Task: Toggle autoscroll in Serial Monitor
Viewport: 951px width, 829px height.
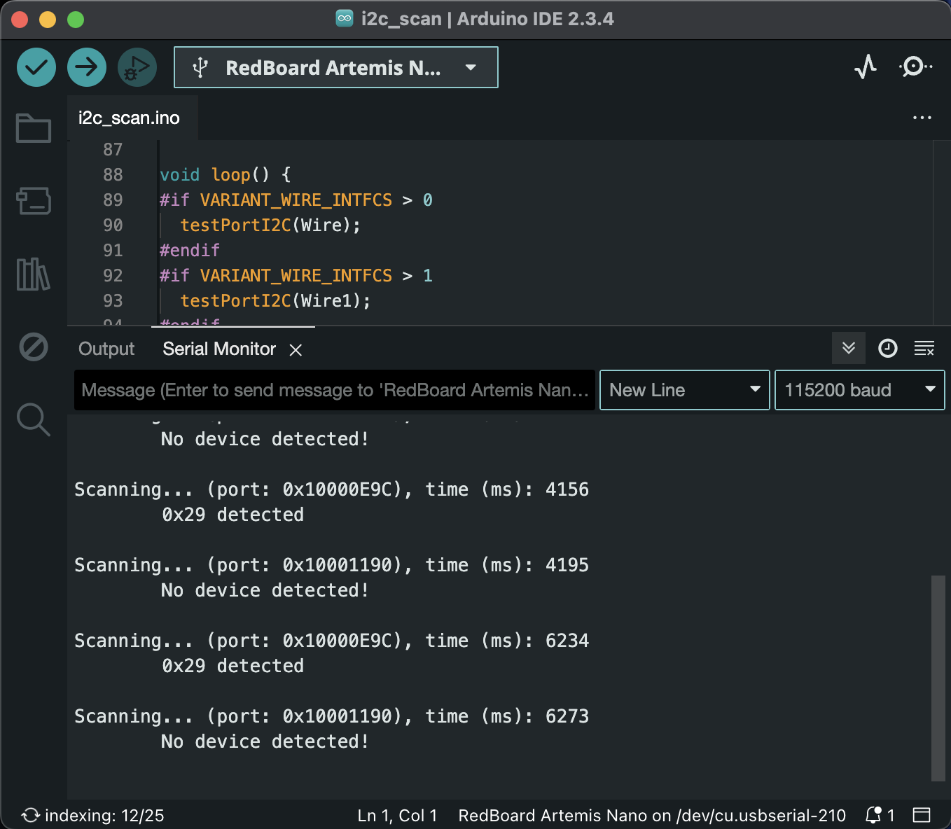Action: click(849, 348)
